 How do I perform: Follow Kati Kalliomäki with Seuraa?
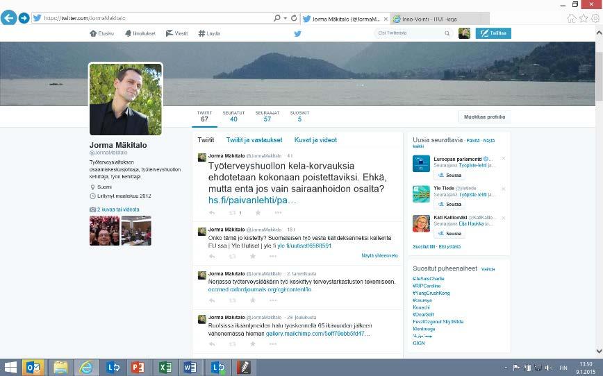coord(449,234)
